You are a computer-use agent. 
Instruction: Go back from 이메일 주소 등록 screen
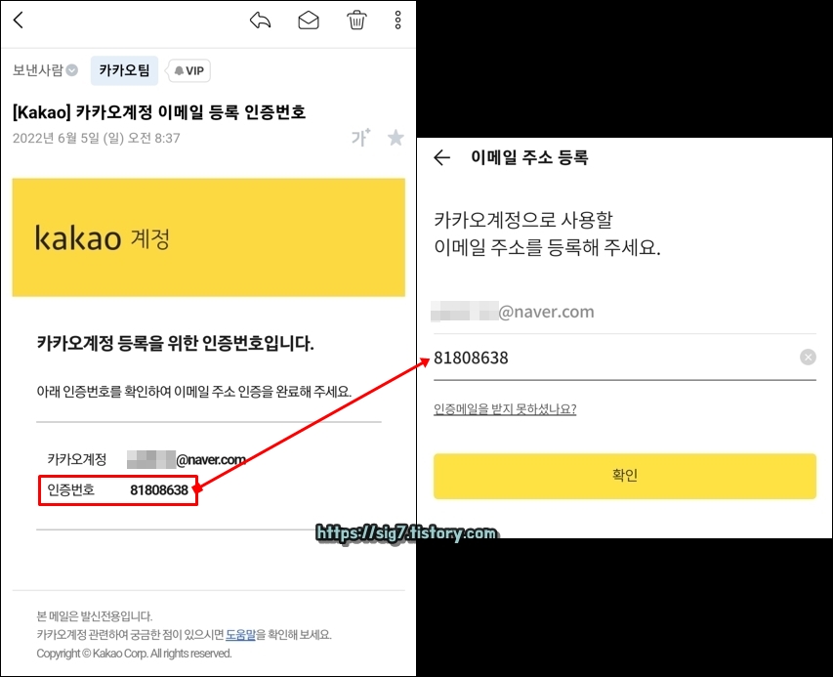[442, 157]
